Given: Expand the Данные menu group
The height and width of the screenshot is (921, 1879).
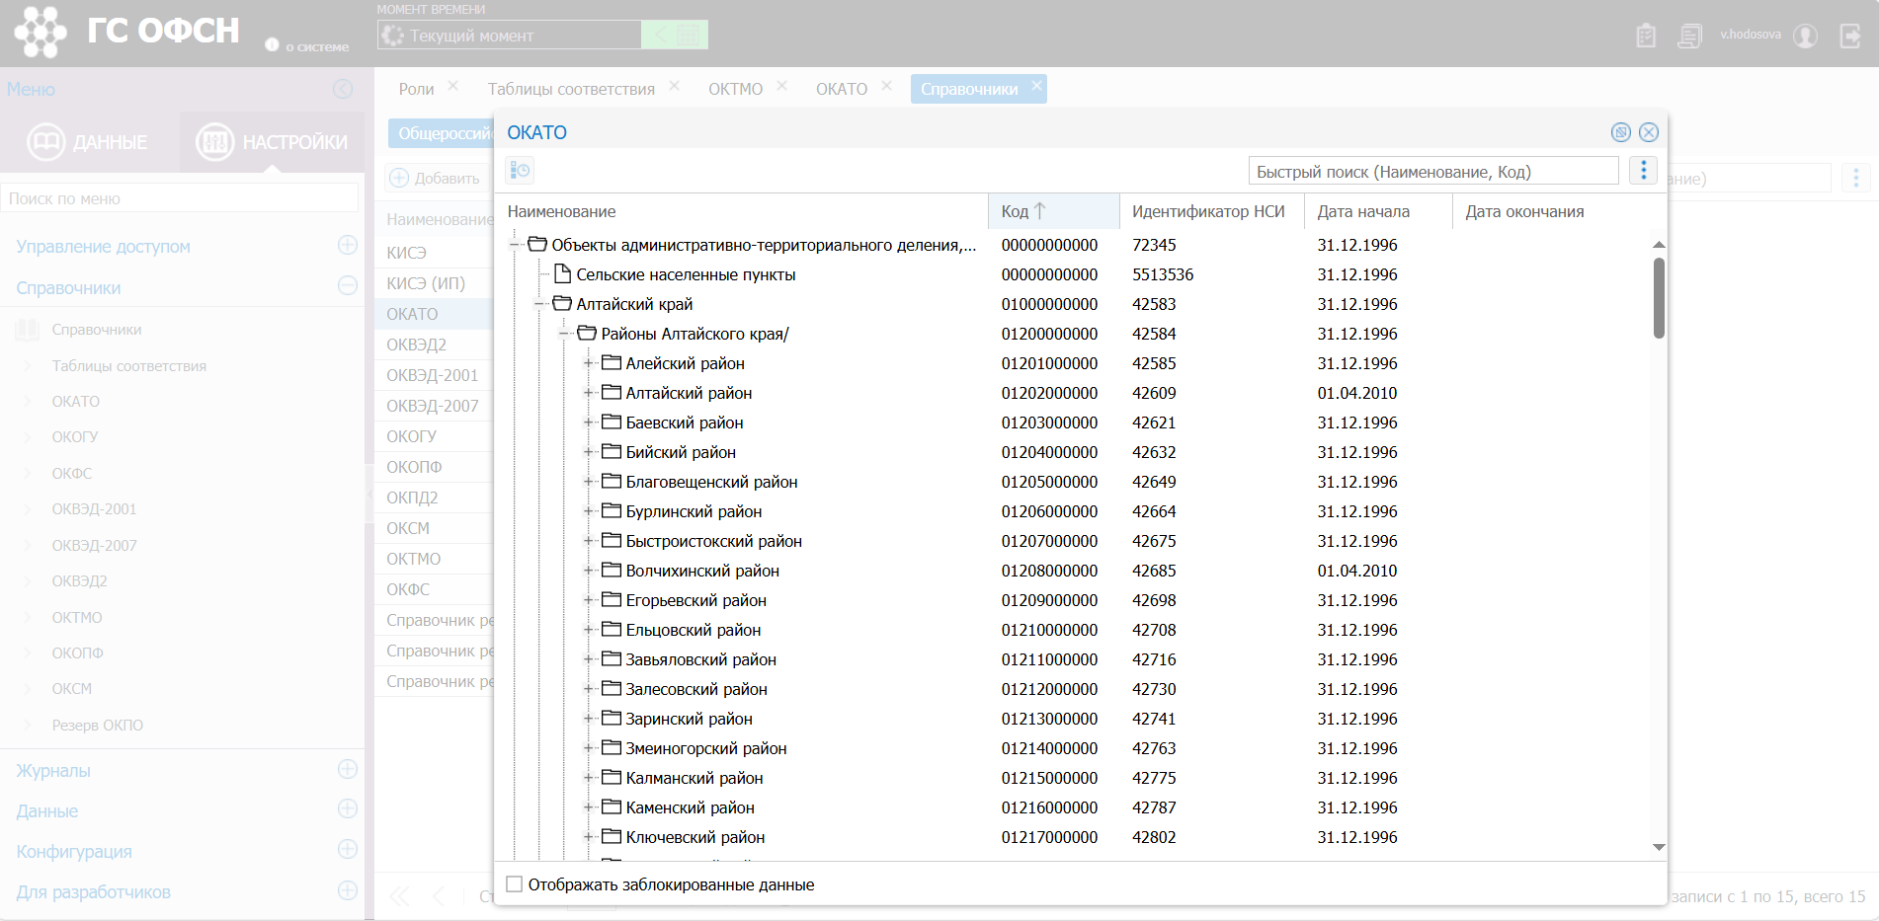Looking at the screenshot, I should [x=348, y=808].
